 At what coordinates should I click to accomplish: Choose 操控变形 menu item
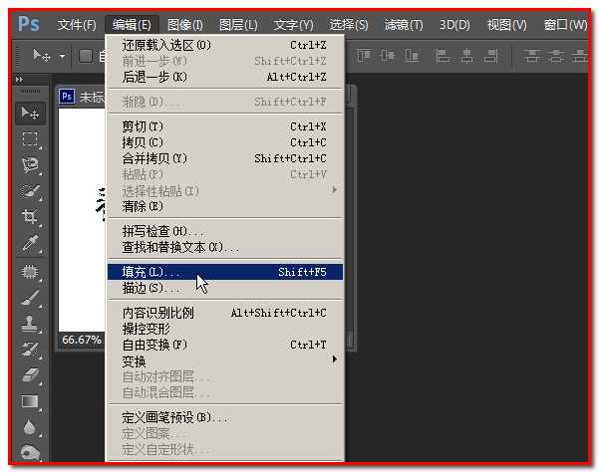tap(224, 329)
